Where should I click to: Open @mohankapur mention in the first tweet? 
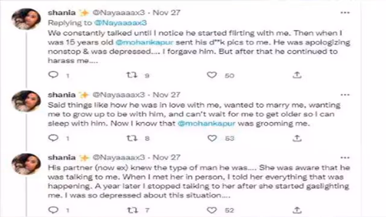pos(145,42)
